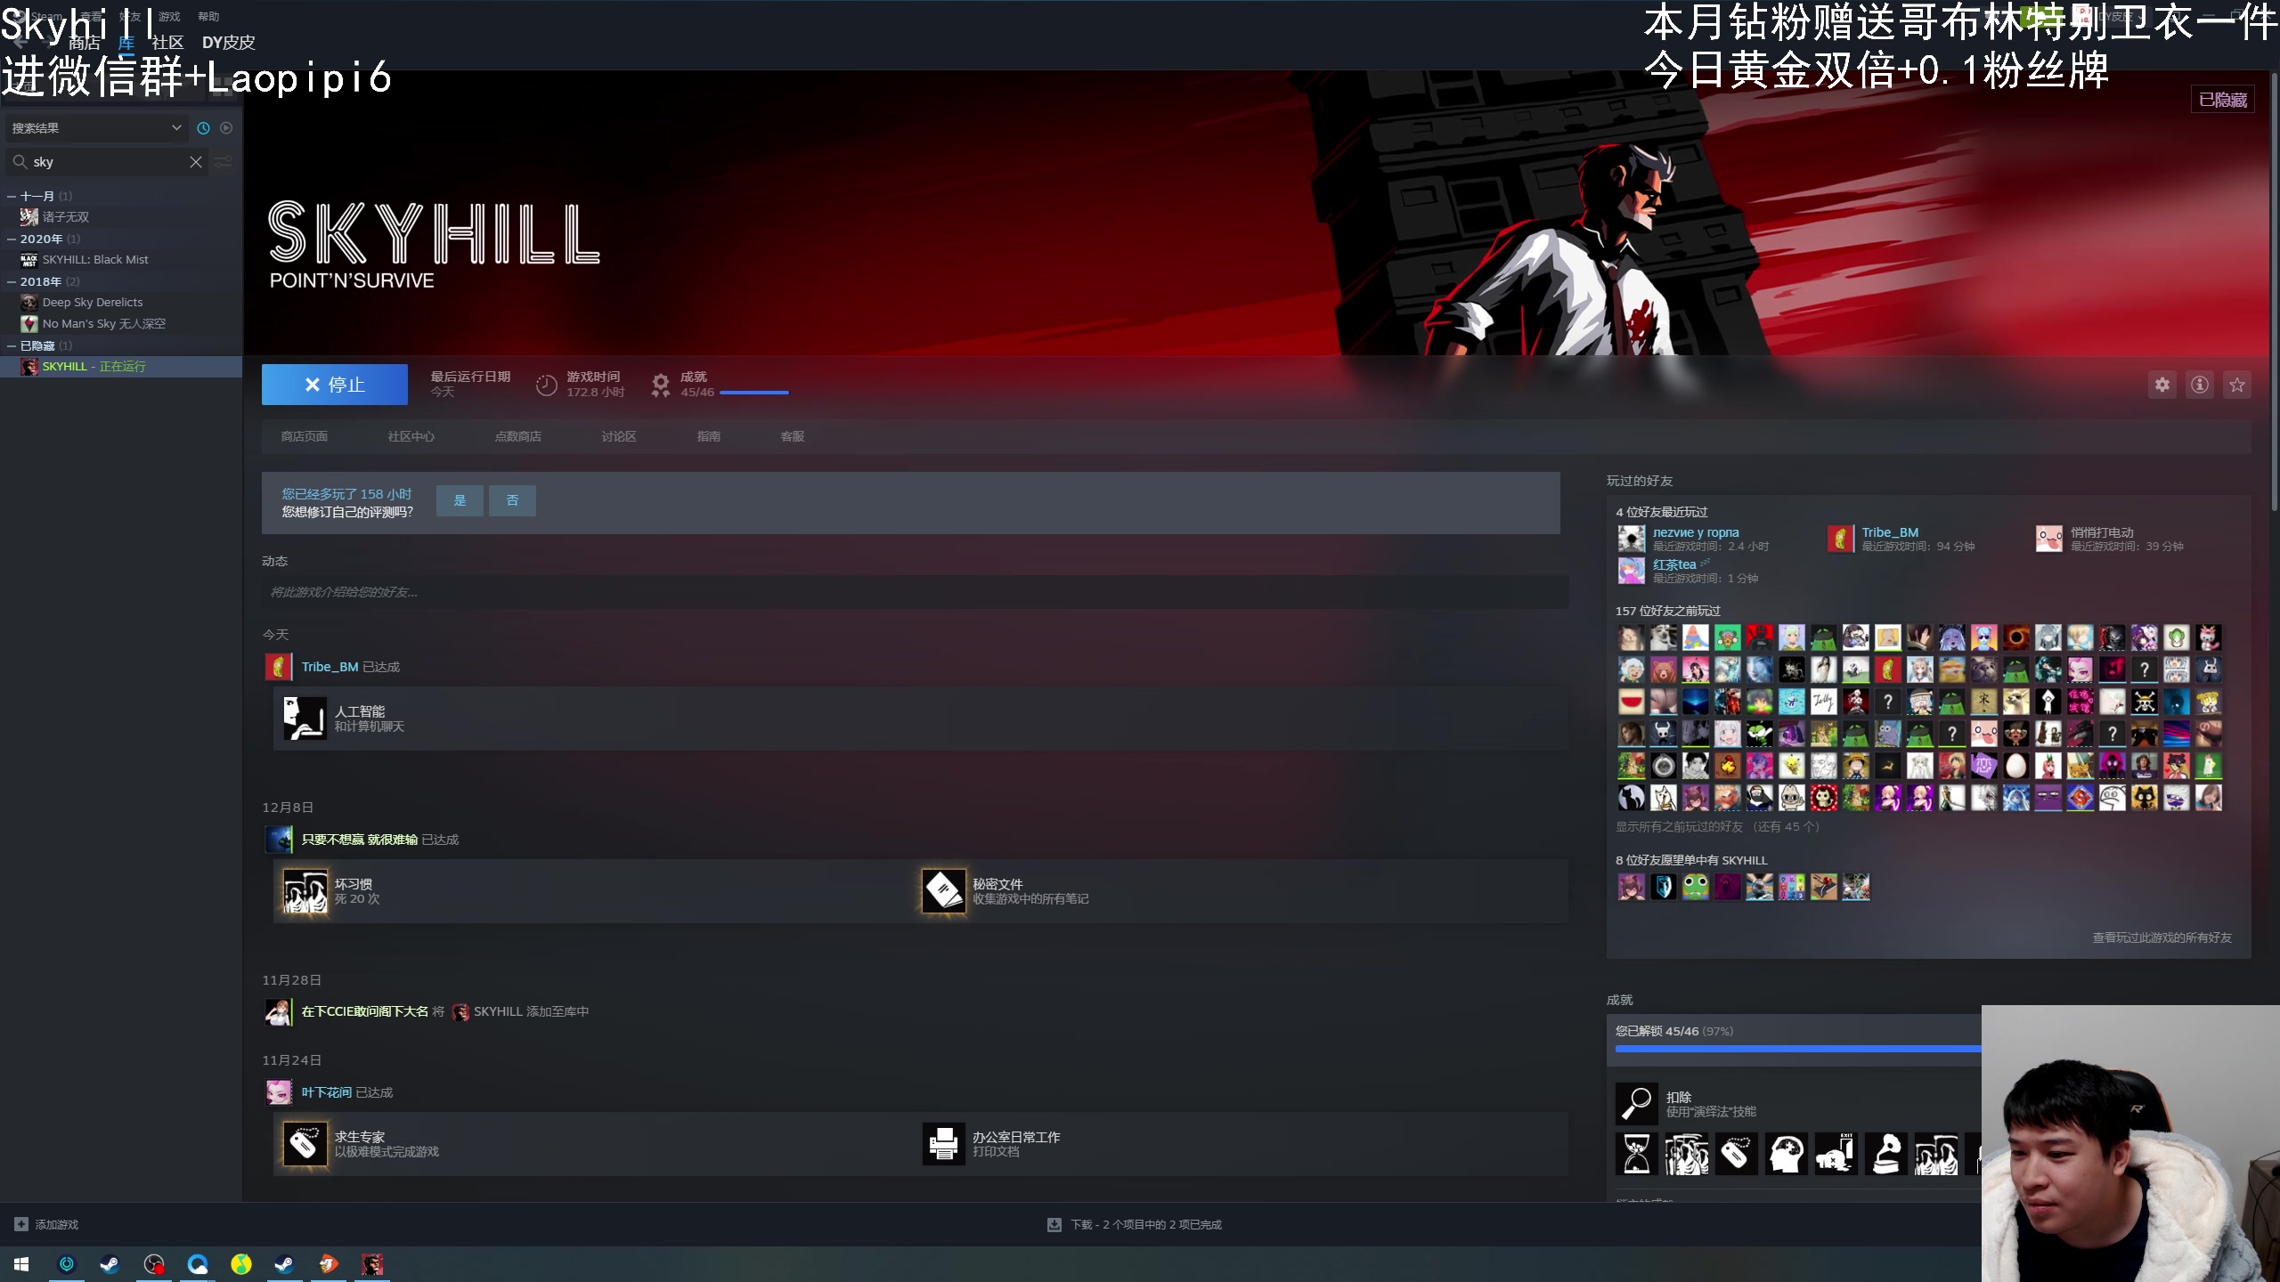Collapse the 十一月 group in sidebar
The height and width of the screenshot is (1282, 2280).
pos(12,196)
